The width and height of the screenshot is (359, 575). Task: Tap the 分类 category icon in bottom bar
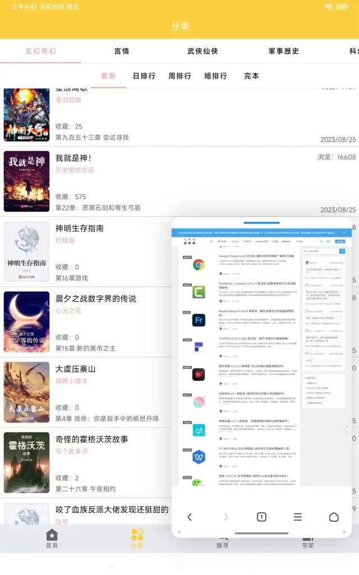pyautogui.click(x=137, y=535)
